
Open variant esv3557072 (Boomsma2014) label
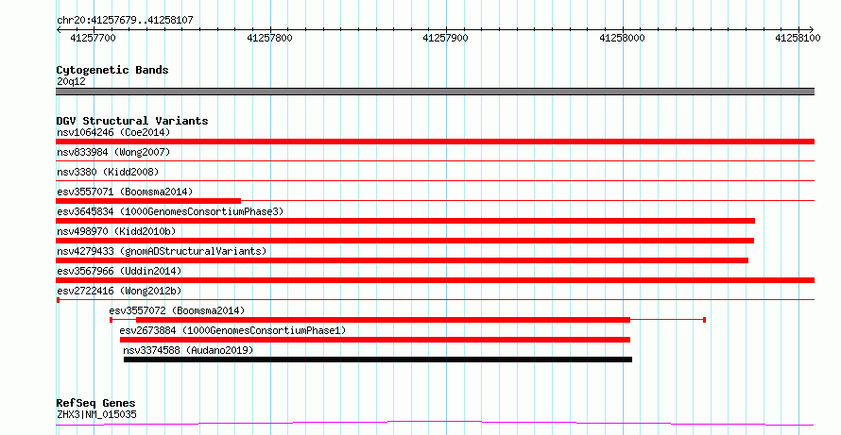177,310
